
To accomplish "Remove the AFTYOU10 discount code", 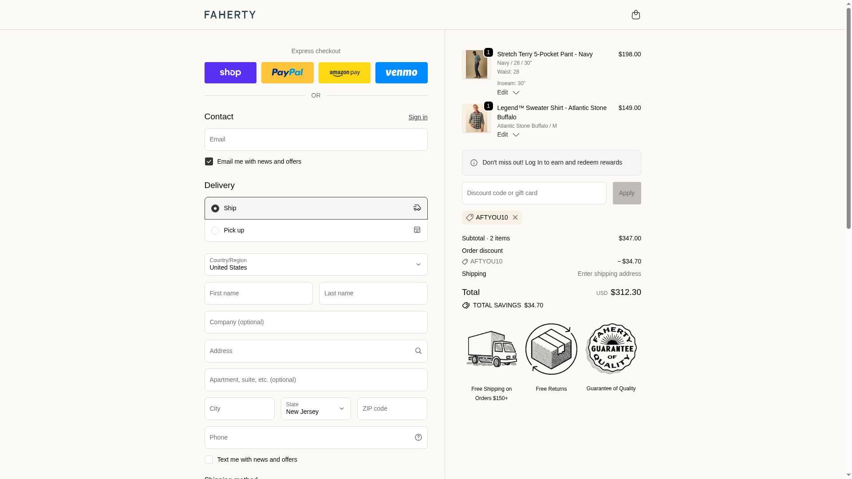I will tap(515, 217).
